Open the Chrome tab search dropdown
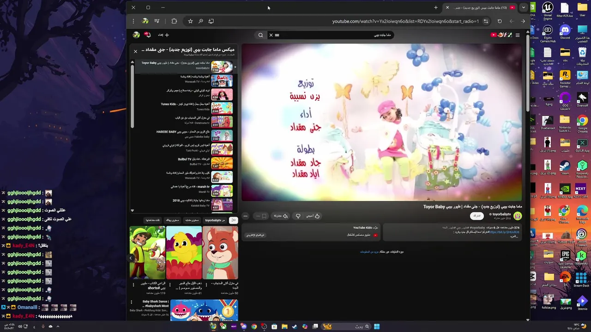 point(523,7)
